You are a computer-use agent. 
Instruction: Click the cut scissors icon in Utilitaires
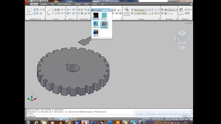point(186,10)
